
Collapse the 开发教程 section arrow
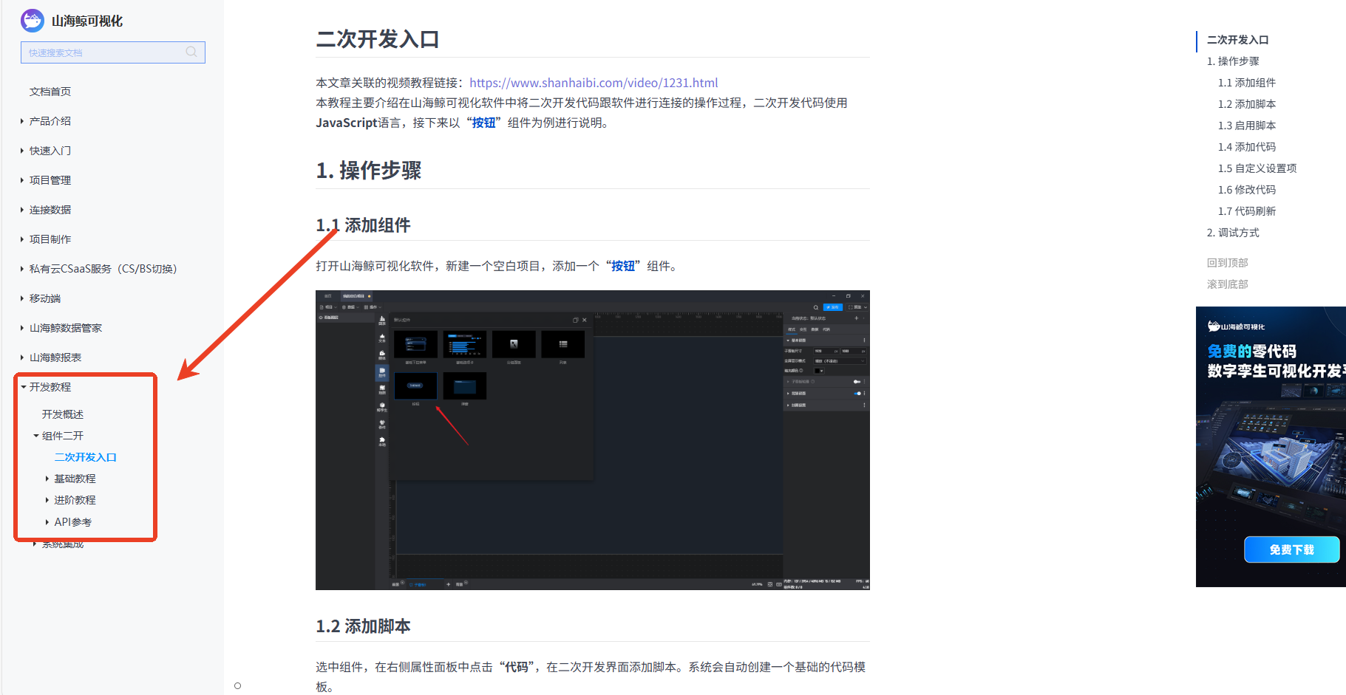(x=24, y=387)
